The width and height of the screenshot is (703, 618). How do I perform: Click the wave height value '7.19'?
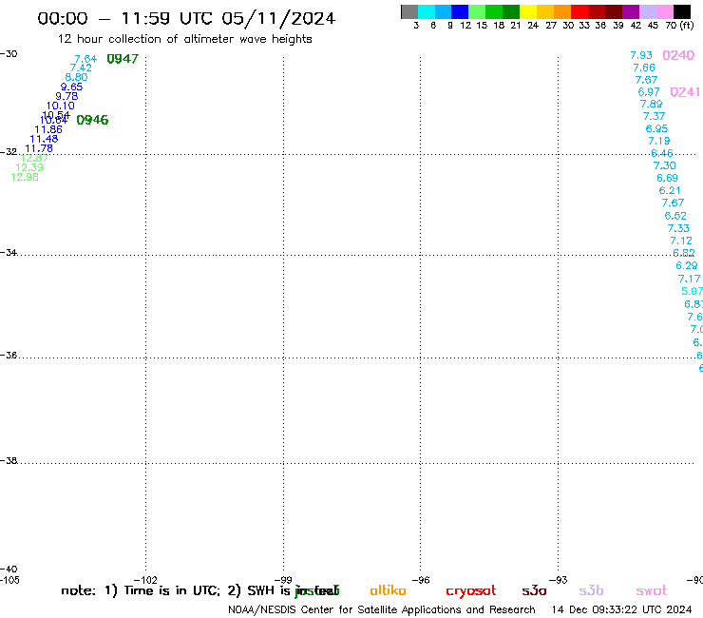659,141
